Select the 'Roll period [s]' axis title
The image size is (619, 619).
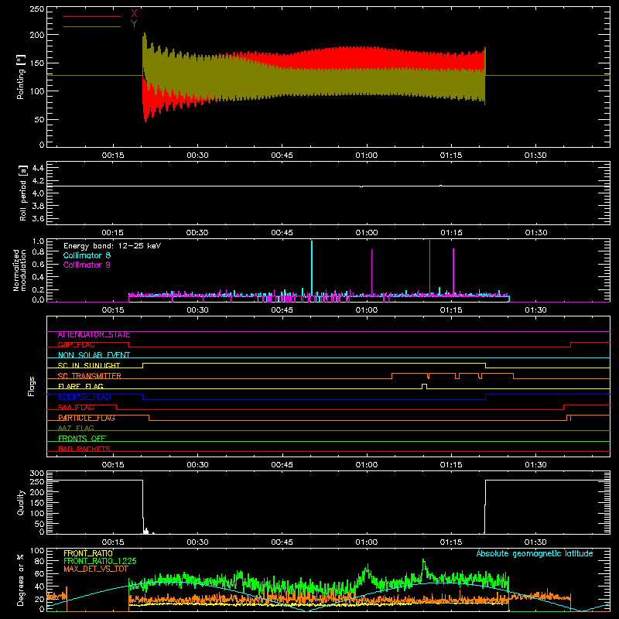(x=23, y=193)
